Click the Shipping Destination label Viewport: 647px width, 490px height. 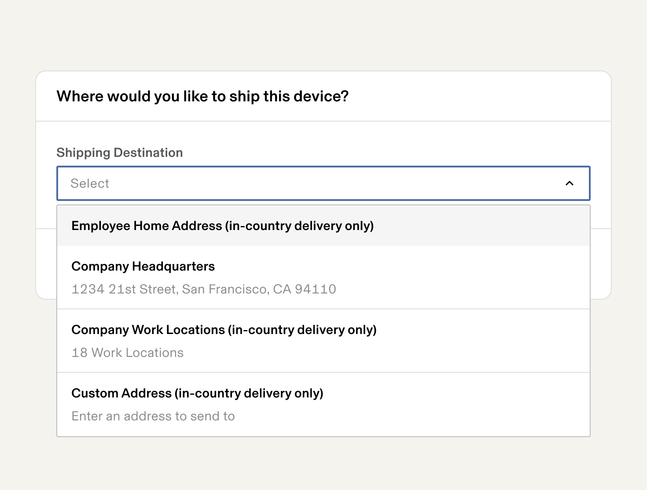(x=120, y=152)
